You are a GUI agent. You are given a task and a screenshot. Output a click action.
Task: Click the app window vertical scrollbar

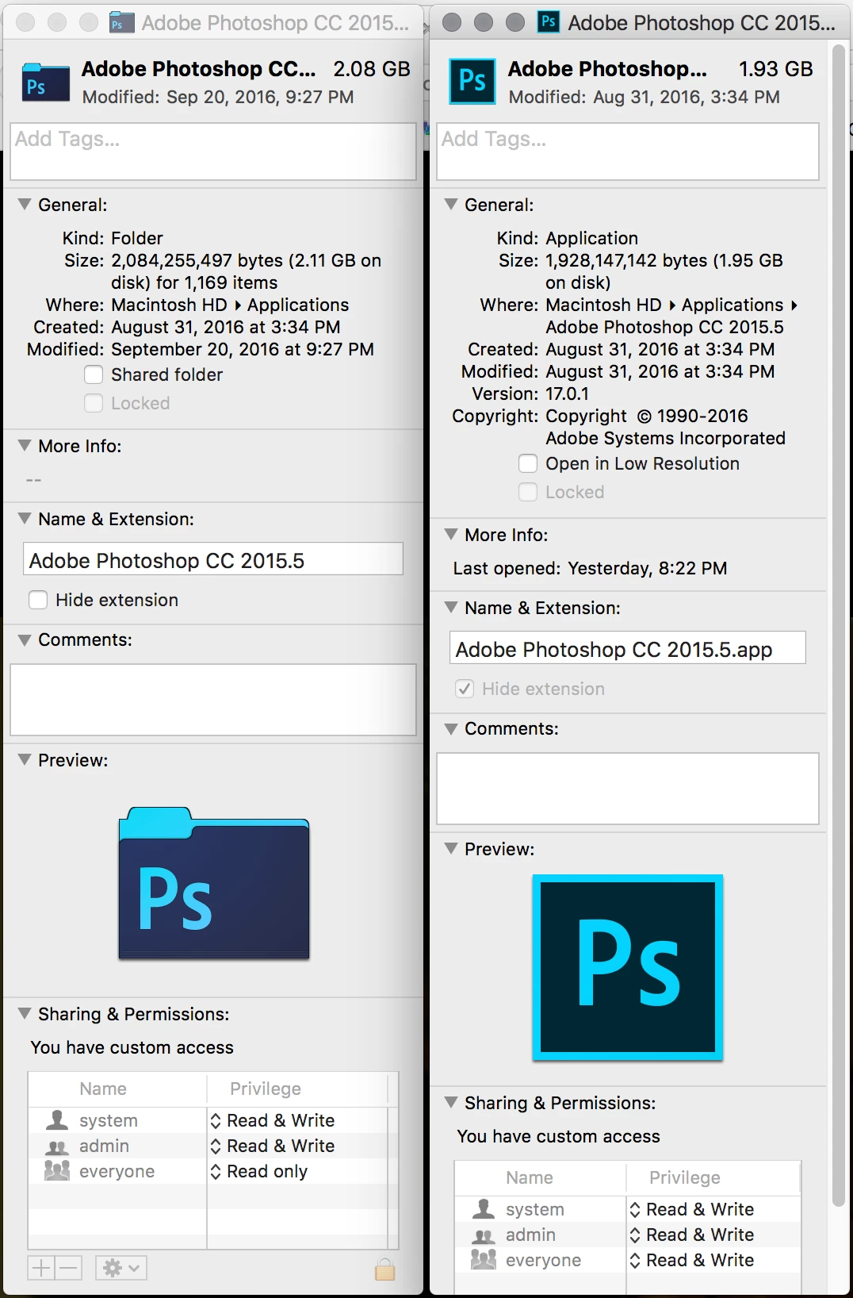839,627
